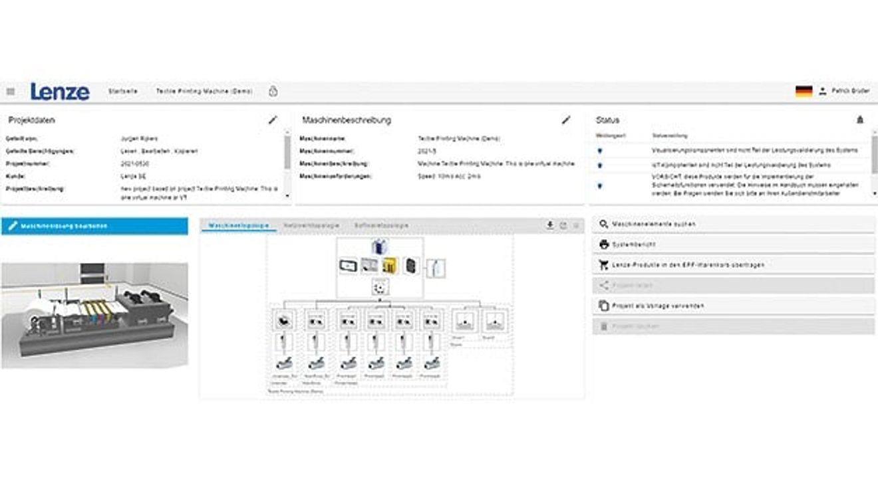Click the Kunde value Lenze SE

click(x=133, y=176)
